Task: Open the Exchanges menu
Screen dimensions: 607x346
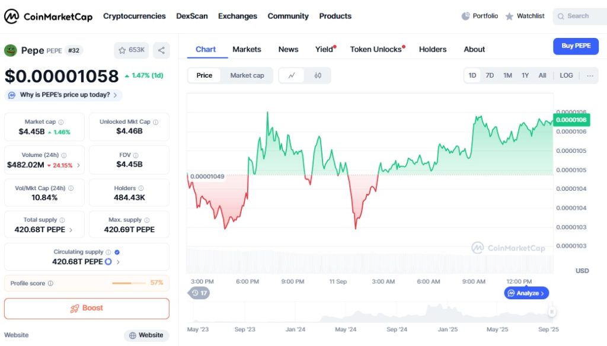Action: [237, 16]
